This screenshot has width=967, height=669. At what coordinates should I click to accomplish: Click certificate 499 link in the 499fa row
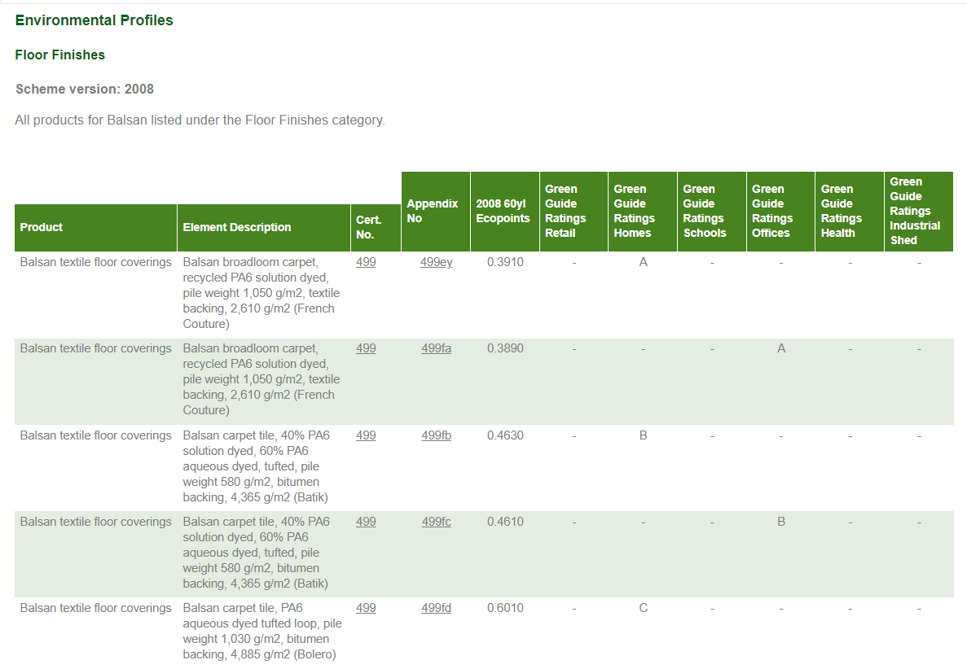click(x=366, y=348)
